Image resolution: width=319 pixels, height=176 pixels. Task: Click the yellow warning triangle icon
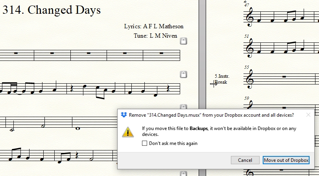tap(128, 132)
